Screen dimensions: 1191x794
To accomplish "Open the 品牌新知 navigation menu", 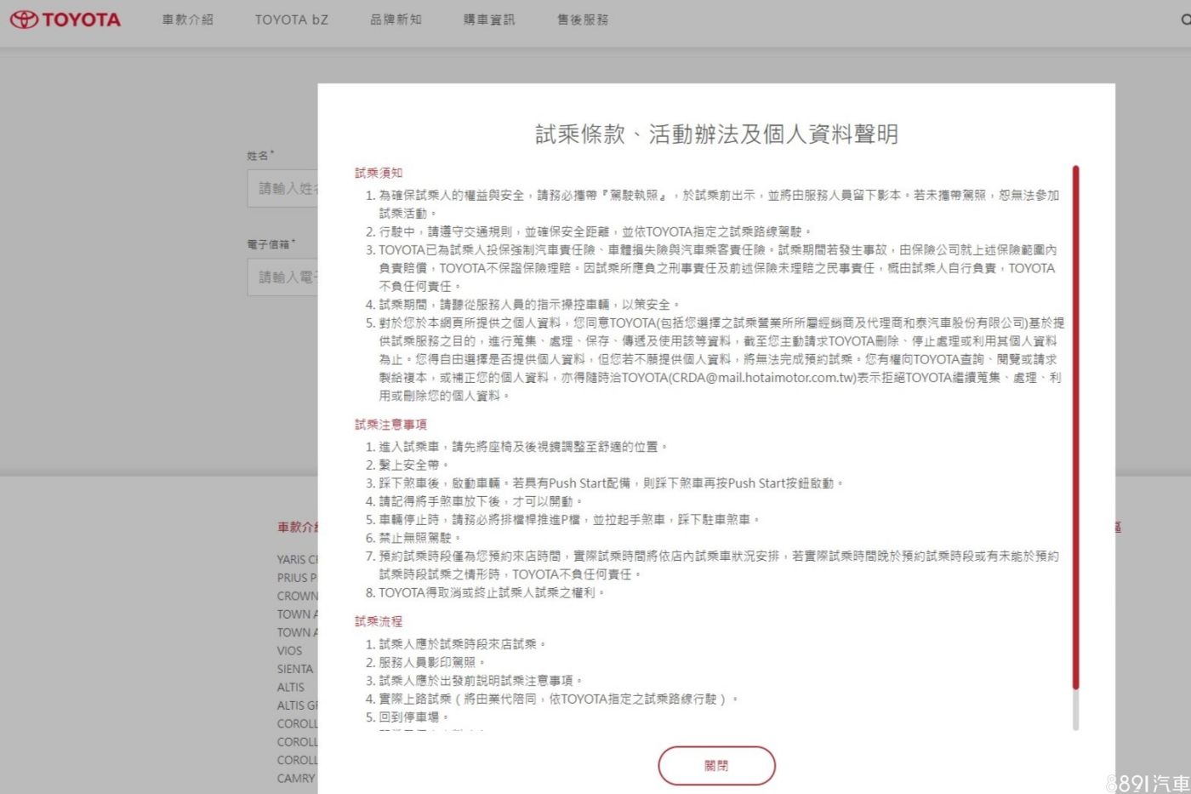I will point(396,20).
